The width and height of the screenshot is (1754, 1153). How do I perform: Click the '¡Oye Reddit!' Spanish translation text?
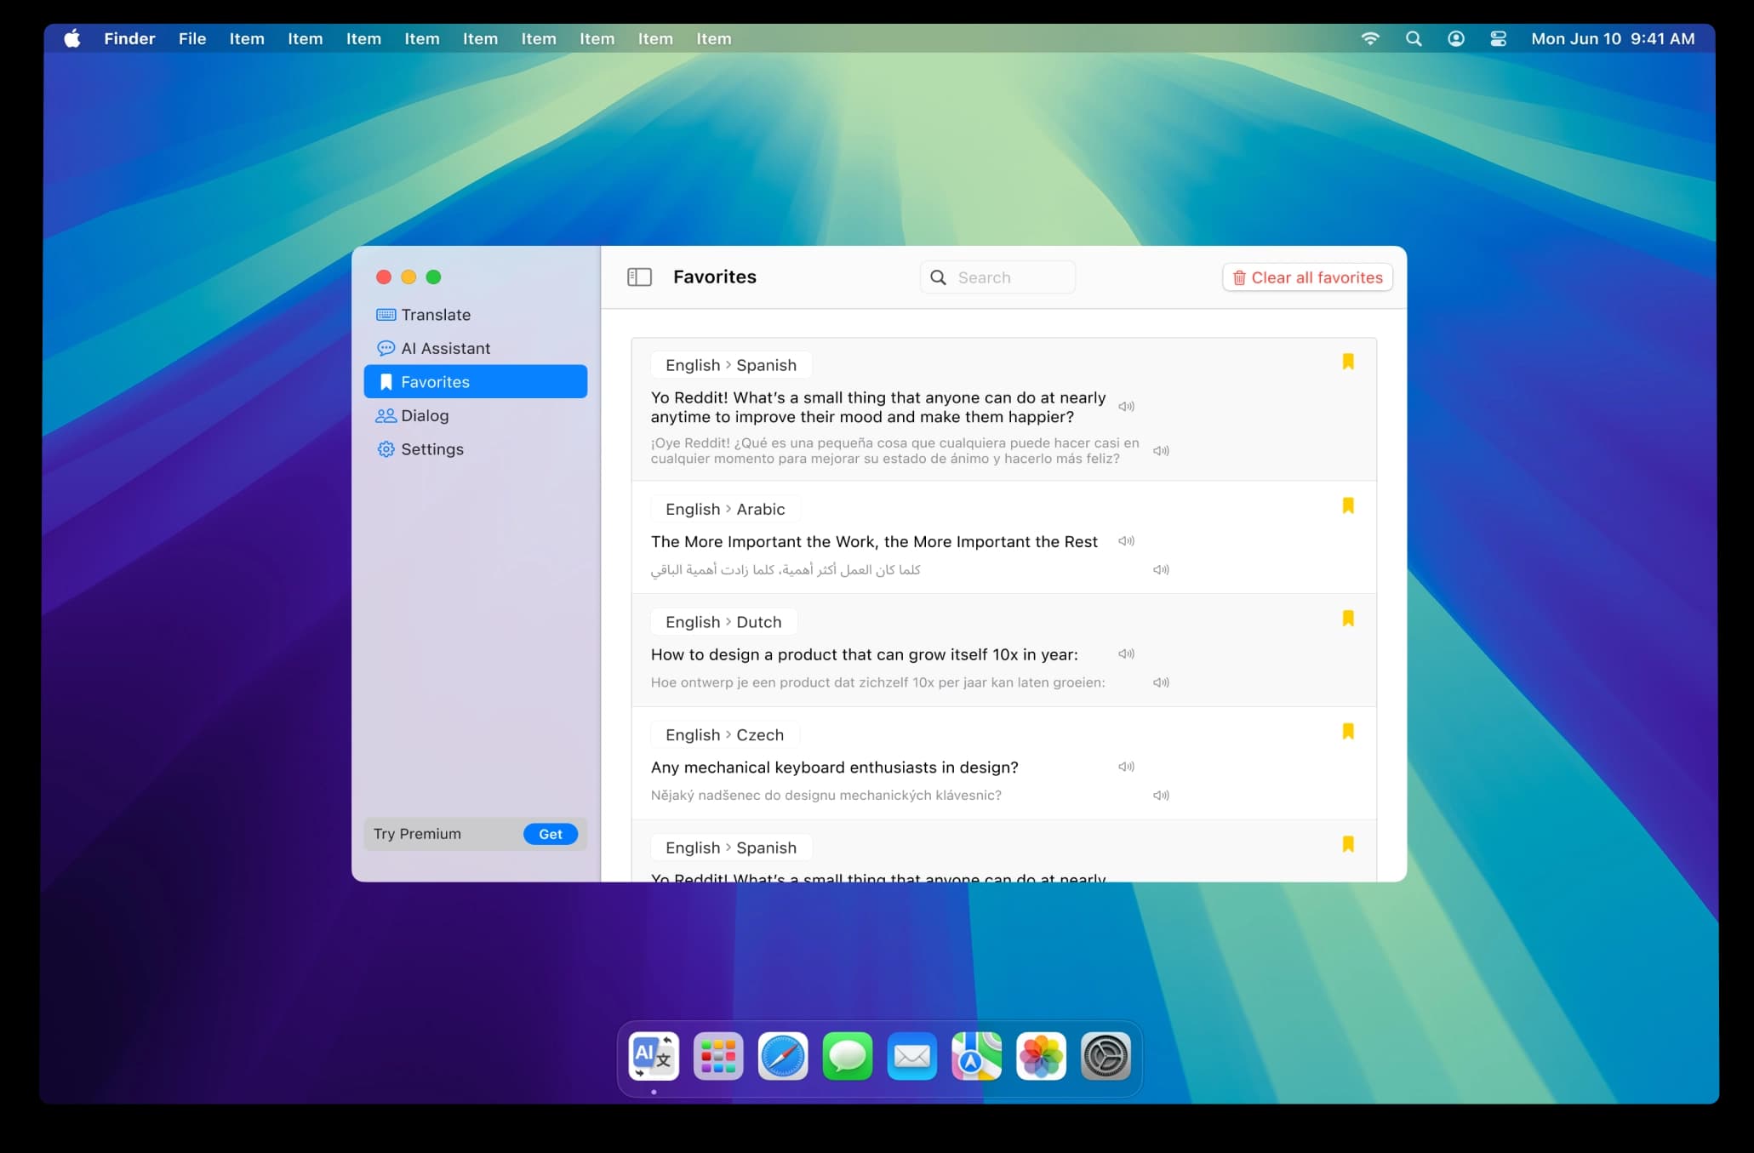tap(894, 451)
